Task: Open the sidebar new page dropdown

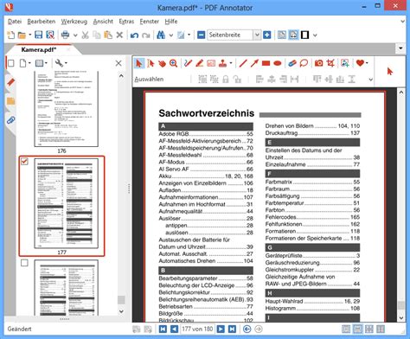Action: point(25,63)
